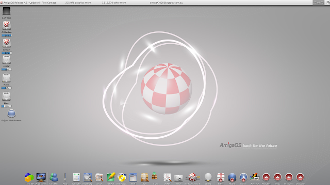Open the crate with magnifier dock icon
Viewport: 330px width, 185px height.
tap(144, 177)
